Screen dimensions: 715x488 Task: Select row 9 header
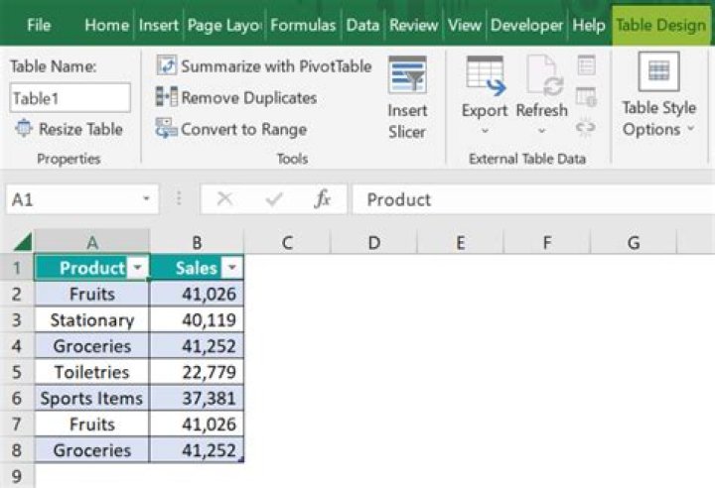(x=17, y=476)
